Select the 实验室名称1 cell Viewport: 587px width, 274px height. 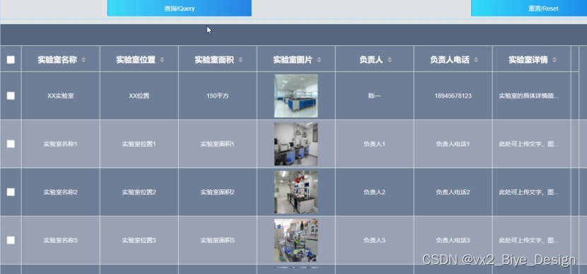61,144
